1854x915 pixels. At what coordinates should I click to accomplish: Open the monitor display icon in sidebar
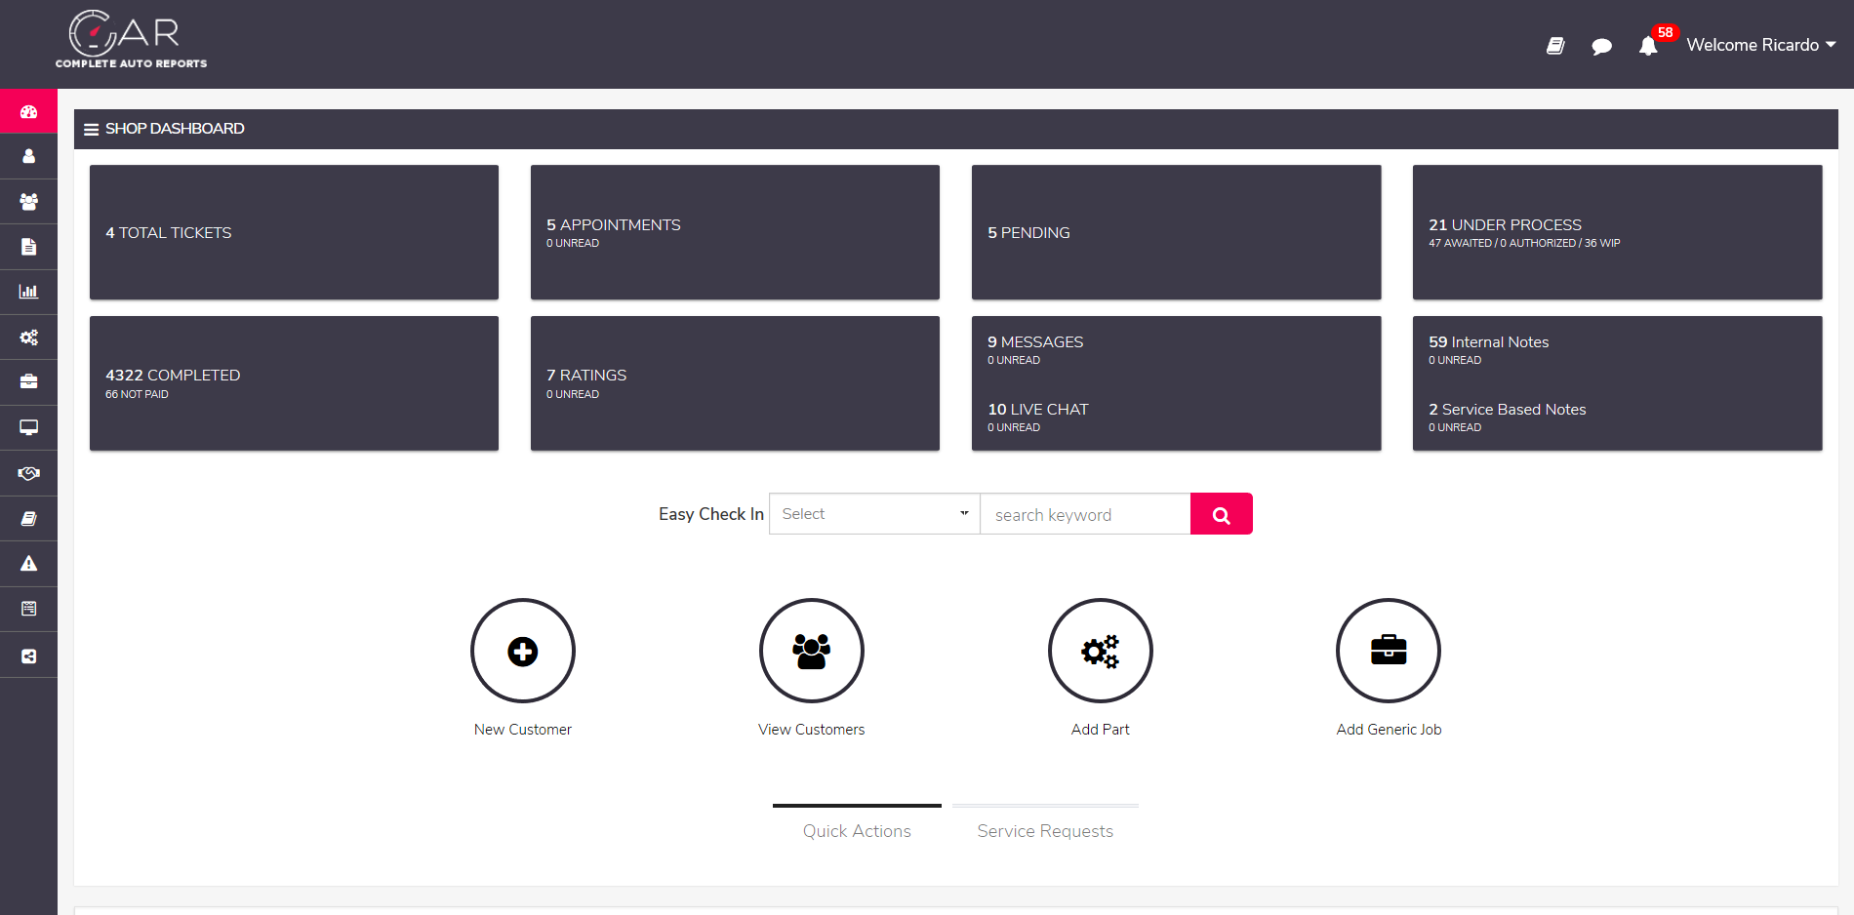coord(28,427)
